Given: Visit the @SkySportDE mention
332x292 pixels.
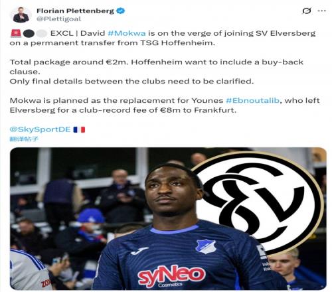Looking at the screenshot, I should [40, 129].
